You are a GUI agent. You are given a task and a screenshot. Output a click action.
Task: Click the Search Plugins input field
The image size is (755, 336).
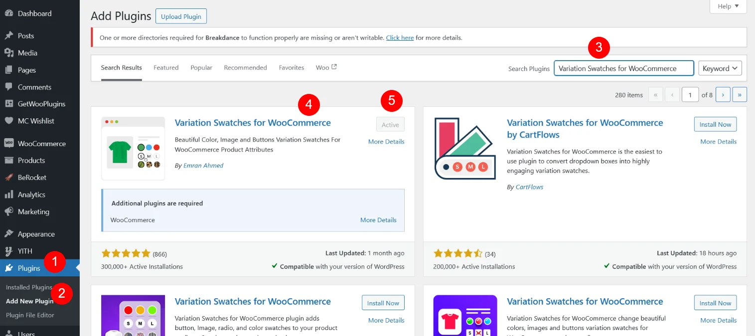tap(624, 68)
